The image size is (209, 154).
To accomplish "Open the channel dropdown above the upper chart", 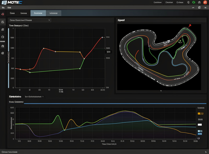I will point(30,20).
